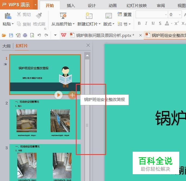Viewport: 186px width, 181px height.
Task: Open the Layout (版式) dropdown
Action: click(x=109, y=24)
